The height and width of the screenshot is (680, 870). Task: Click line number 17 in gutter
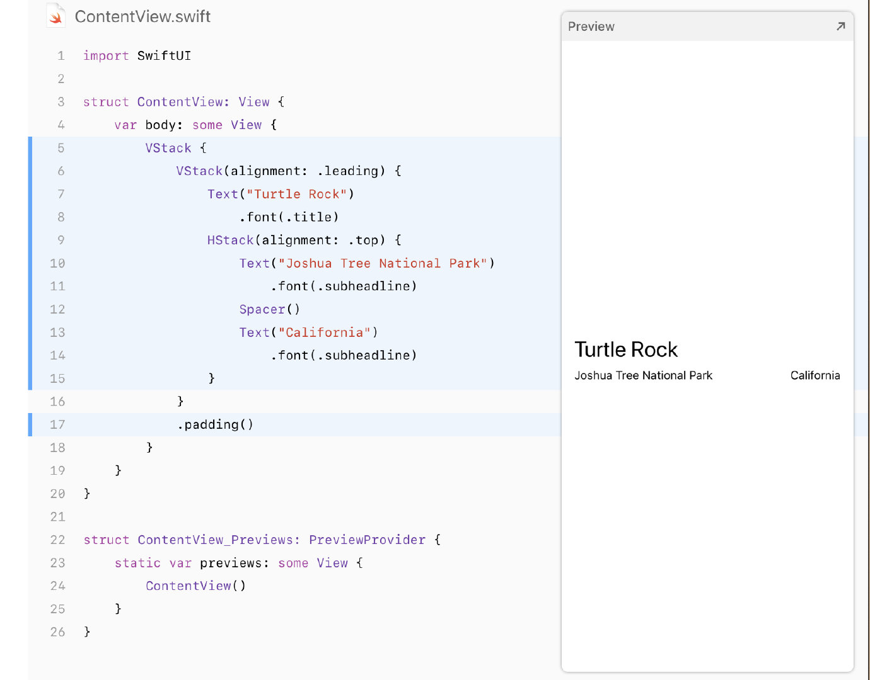[57, 425]
